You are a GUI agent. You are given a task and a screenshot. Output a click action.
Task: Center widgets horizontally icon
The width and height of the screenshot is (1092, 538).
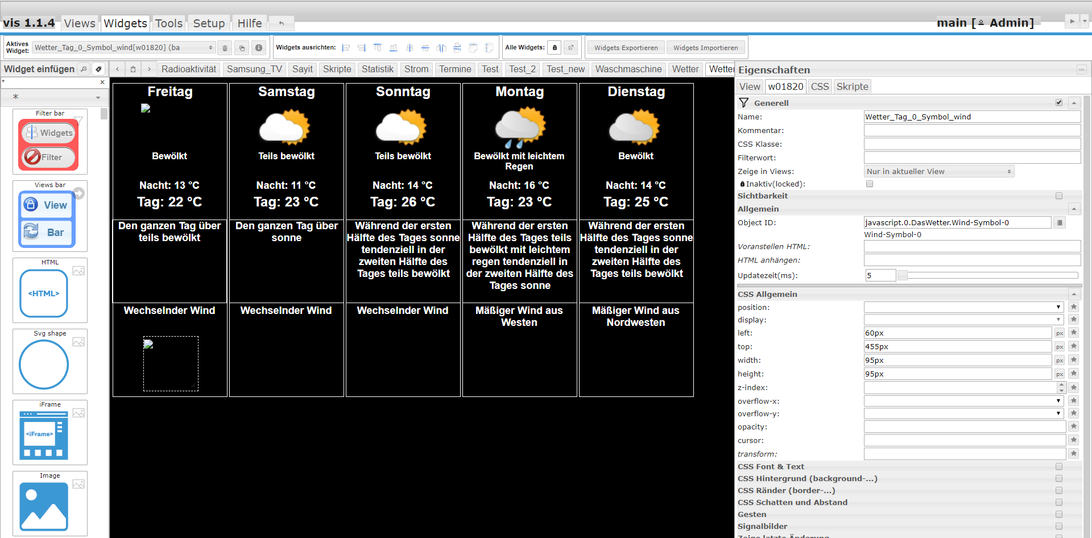409,48
